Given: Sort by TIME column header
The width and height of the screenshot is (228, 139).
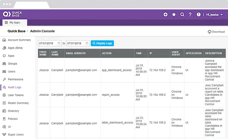Looking at the screenshot, I should point(141,53).
